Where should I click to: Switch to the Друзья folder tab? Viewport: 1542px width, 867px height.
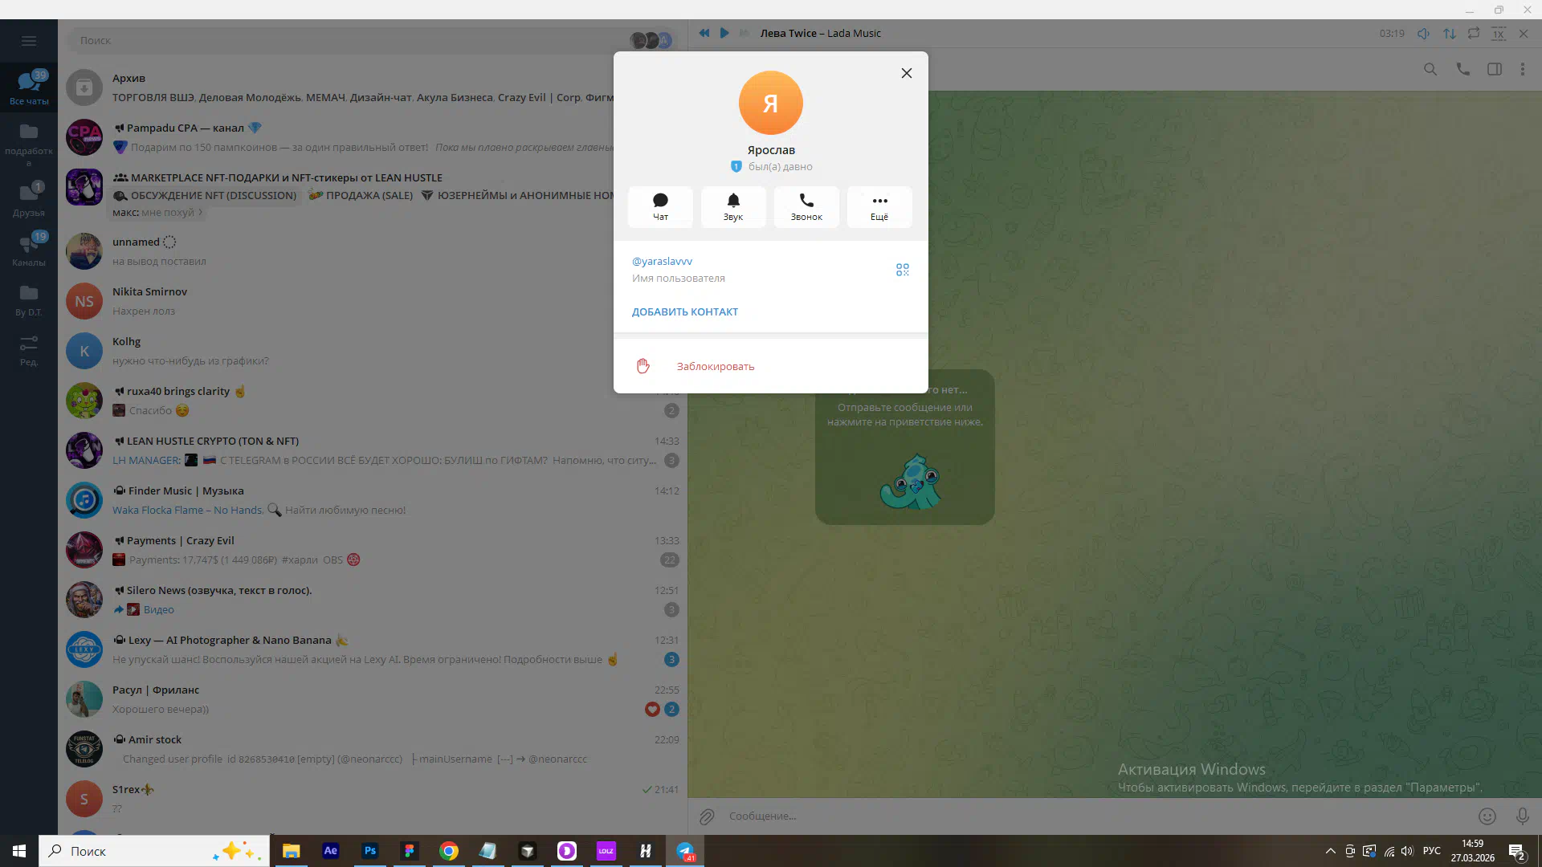[x=29, y=199]
